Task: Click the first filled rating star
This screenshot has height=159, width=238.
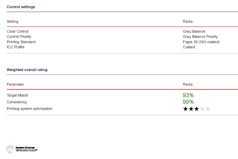Action: [186, 109]
